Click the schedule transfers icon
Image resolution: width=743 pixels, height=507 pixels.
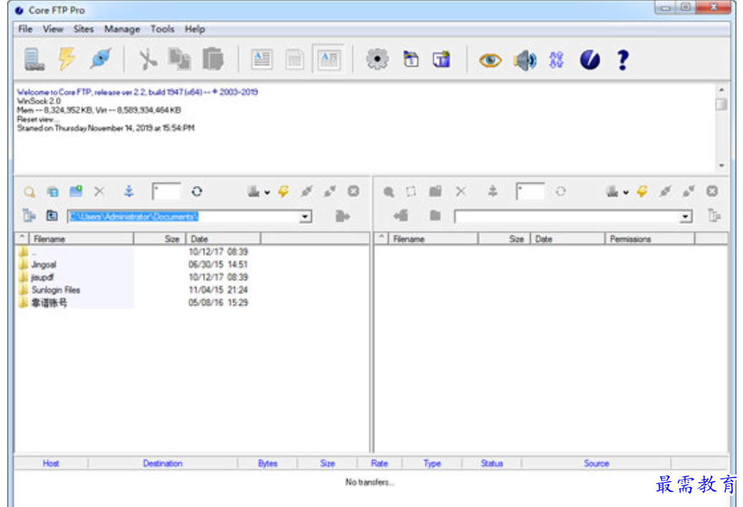411,60
